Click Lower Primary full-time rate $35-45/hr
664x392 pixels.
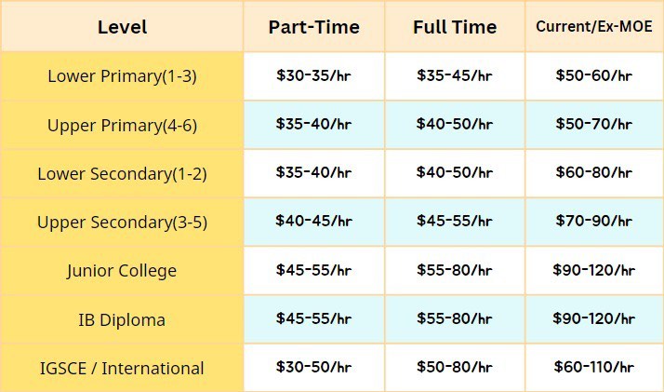pyautogui.click(x=453, y=75)
